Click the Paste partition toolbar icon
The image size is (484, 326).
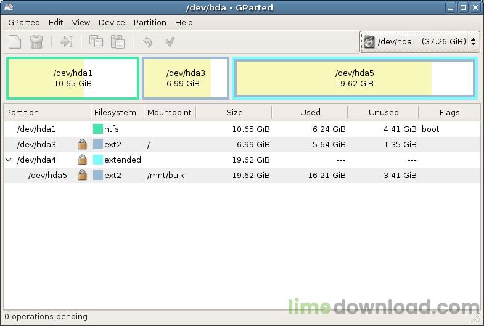click(117, 42)
